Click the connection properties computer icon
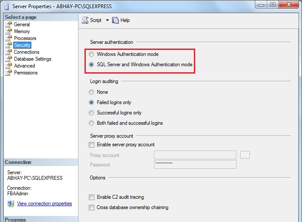Screen dimensions: 302x222 tap(11, 203)
